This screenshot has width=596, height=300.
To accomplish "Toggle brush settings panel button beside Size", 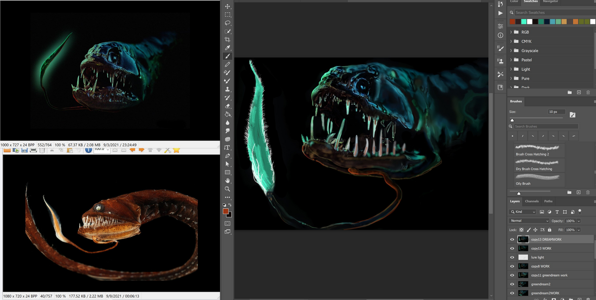I will click(x=573, y=115).
